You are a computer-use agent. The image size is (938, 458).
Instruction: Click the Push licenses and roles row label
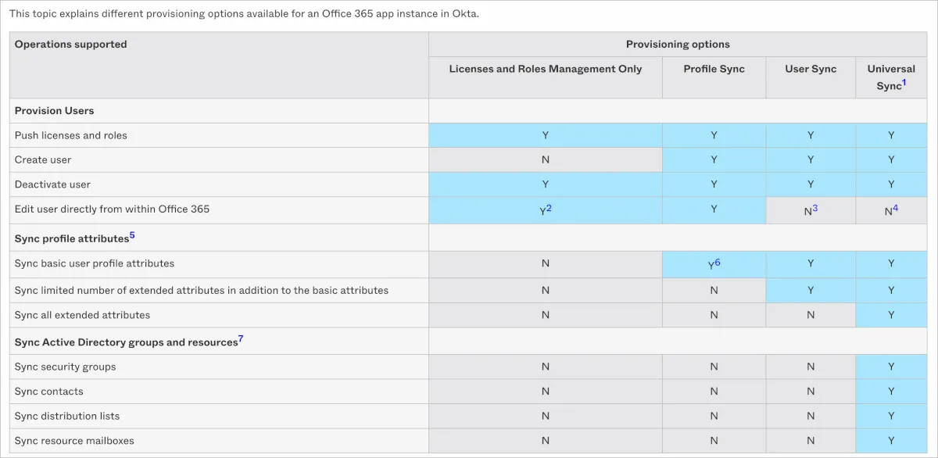coord(70,135)
